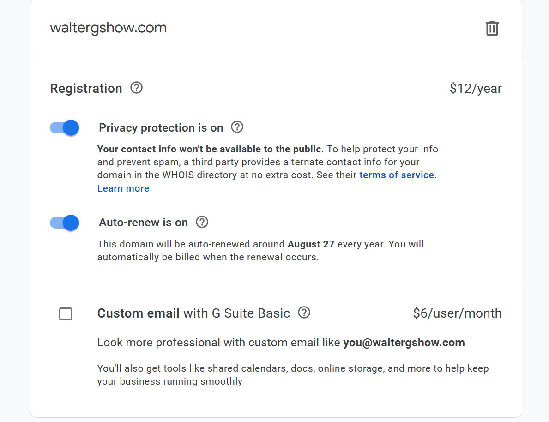This screenshot has width=549, height=422.
Task: Open help icon for Custom email
Action: pos(304,313)
